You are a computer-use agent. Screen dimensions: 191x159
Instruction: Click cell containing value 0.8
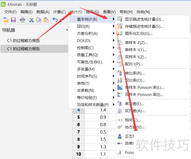tap(96, 125)
